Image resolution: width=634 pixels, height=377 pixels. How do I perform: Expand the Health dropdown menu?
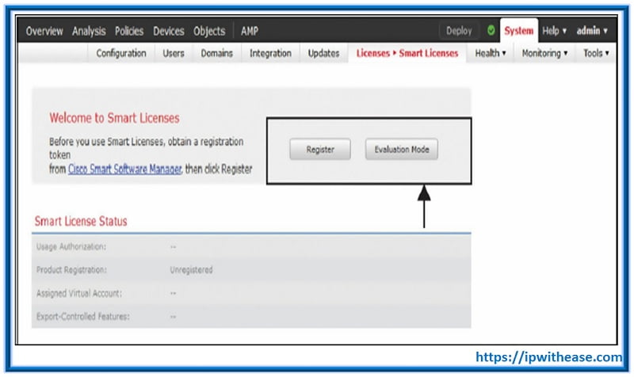pyautogui.click(x=491, y=53)
